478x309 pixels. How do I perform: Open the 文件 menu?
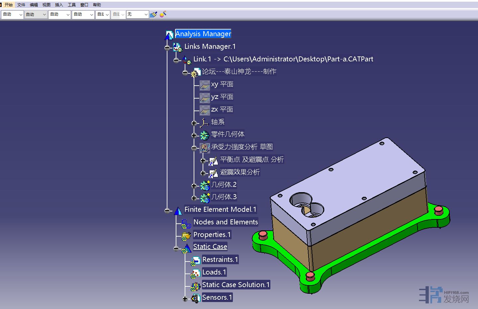click(21, 5)
